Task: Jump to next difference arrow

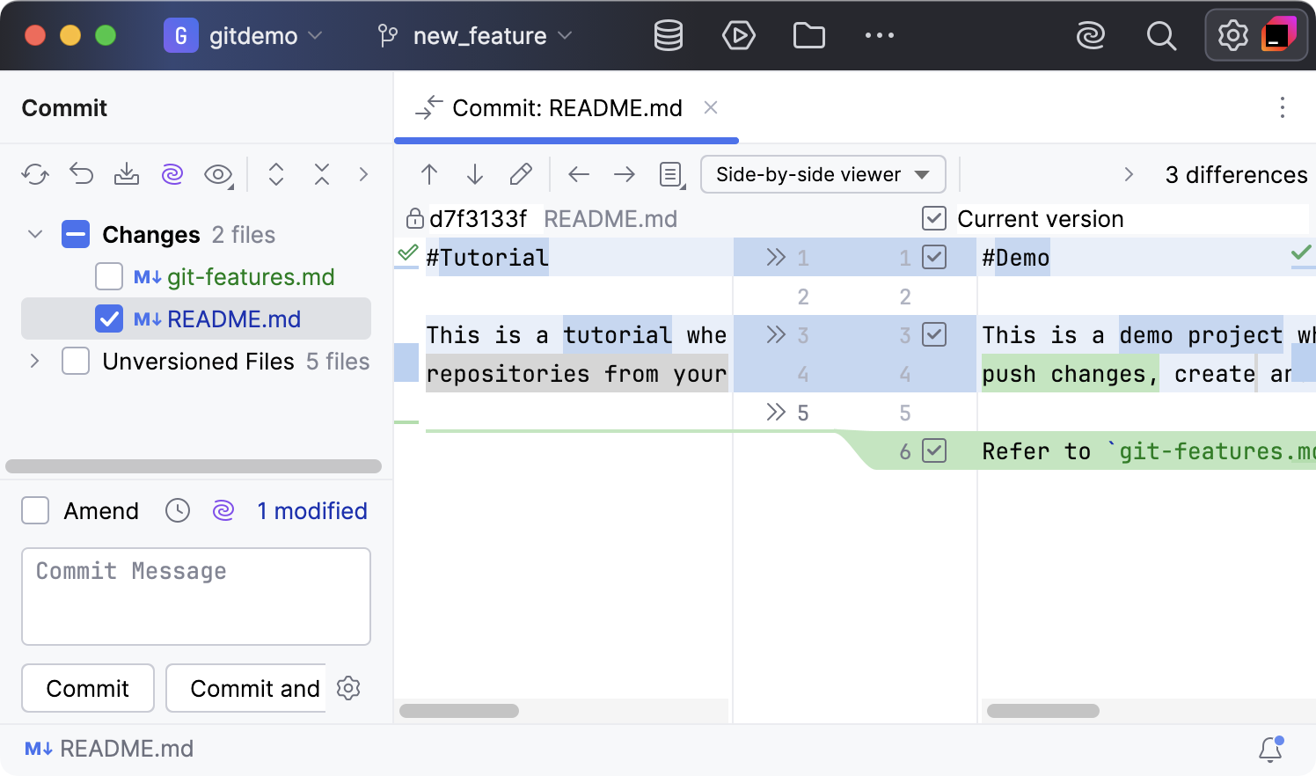Action: (x=475, y=174)
